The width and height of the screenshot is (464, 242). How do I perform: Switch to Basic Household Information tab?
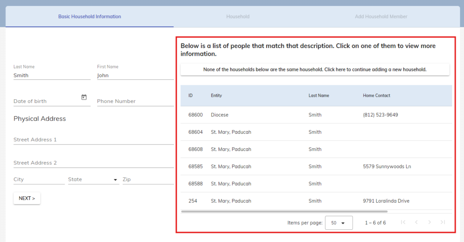click(90, 17)
